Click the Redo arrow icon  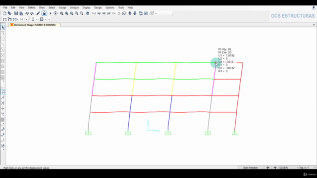(x=32, y=13)
